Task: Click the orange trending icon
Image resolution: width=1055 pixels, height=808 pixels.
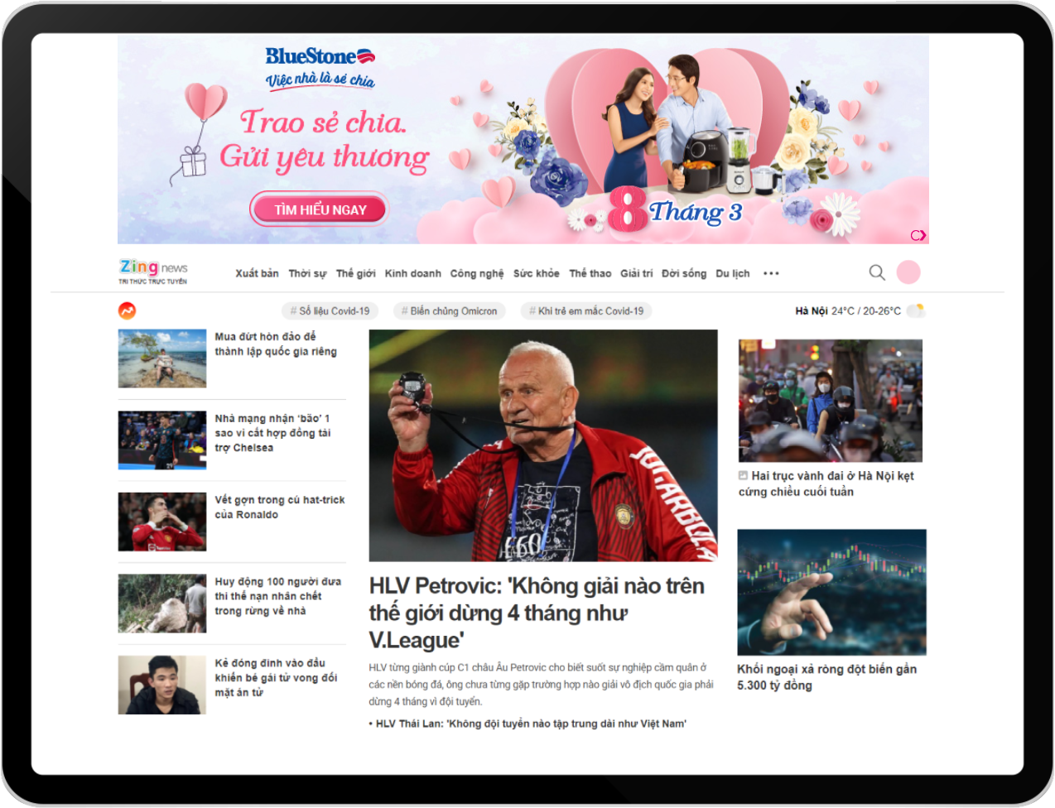Action: click(128, 311)
